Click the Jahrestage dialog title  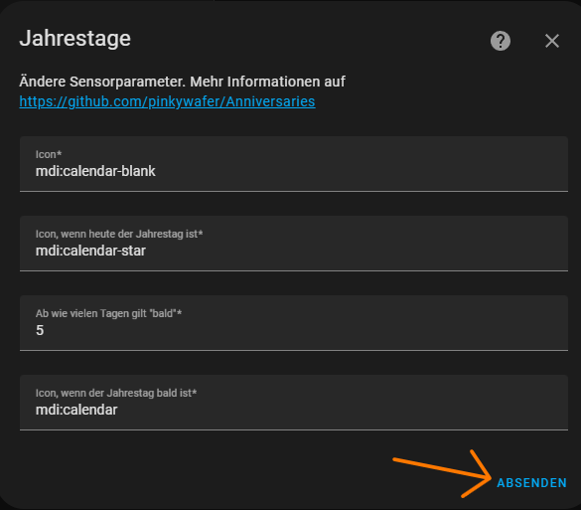(74, 38)
